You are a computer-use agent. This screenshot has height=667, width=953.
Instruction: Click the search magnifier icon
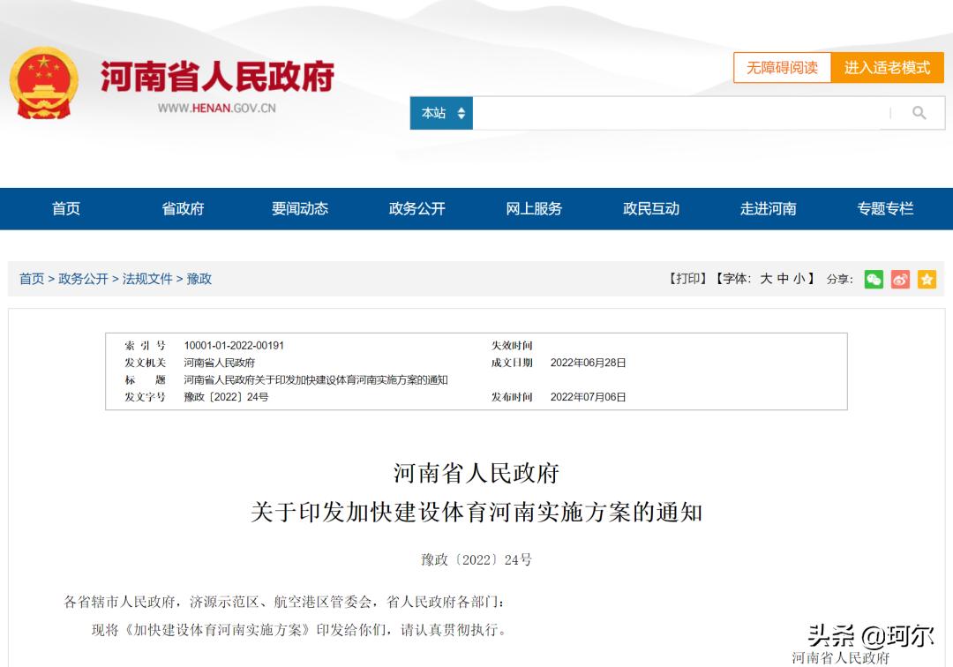point(919,113)
